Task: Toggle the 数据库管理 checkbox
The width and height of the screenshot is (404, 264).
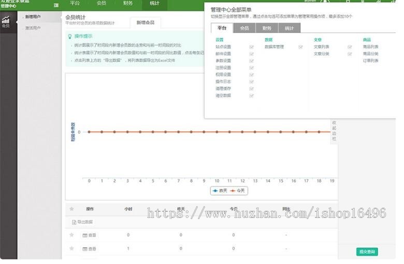Action: 300,47
